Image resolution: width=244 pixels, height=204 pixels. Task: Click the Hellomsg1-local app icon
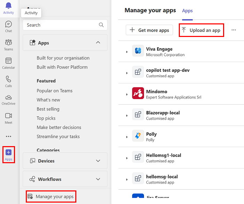(x=138, y=157)
